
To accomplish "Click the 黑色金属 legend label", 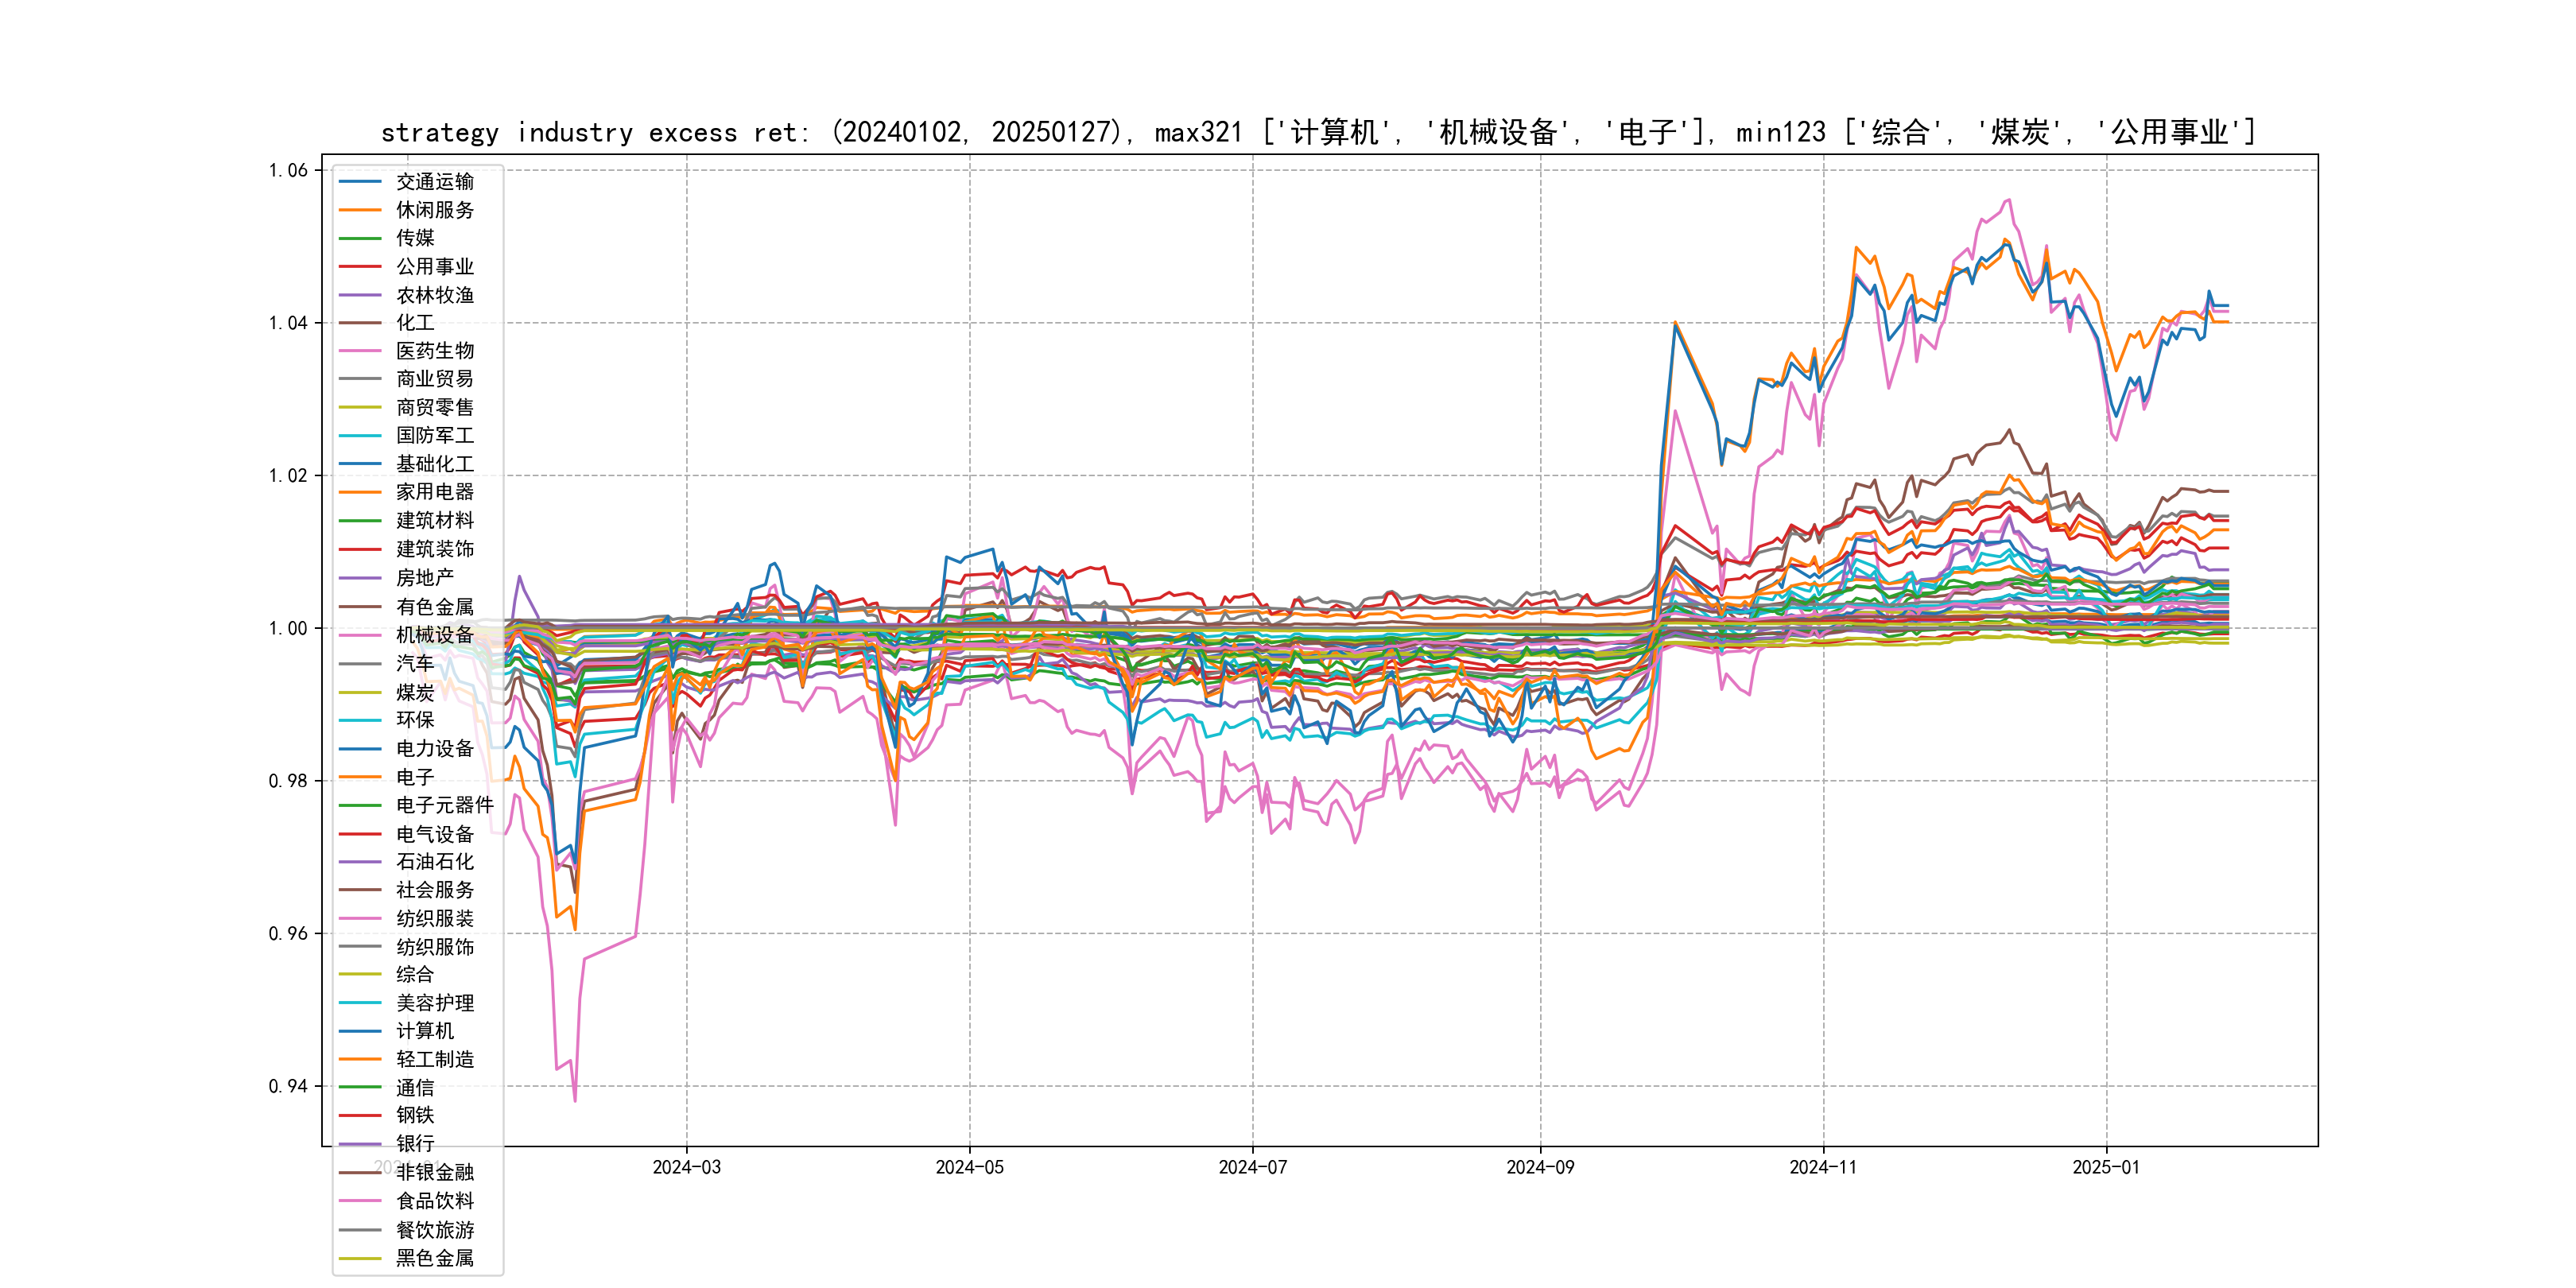I will click(x=434, y=1258).
